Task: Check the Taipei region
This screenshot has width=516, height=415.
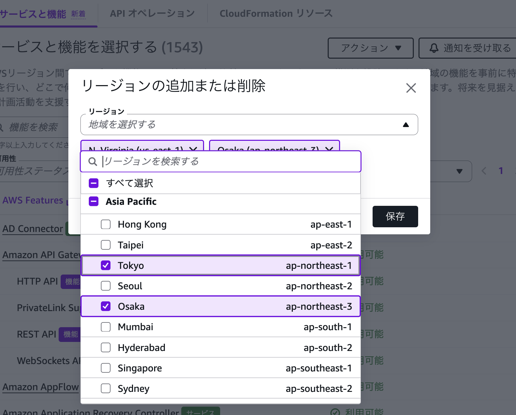Action: click(x=106, y=245)
